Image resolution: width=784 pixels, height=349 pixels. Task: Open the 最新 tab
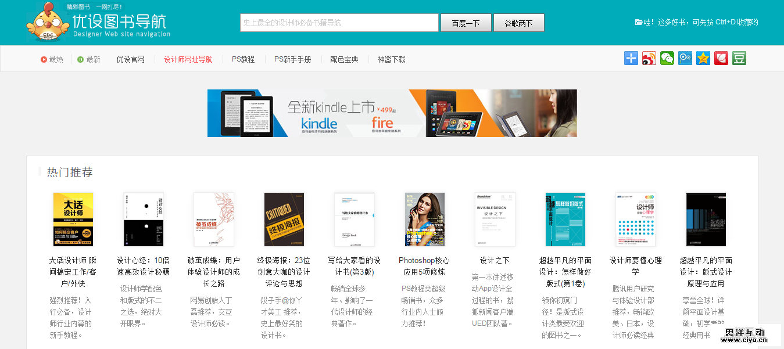point(89,59)
